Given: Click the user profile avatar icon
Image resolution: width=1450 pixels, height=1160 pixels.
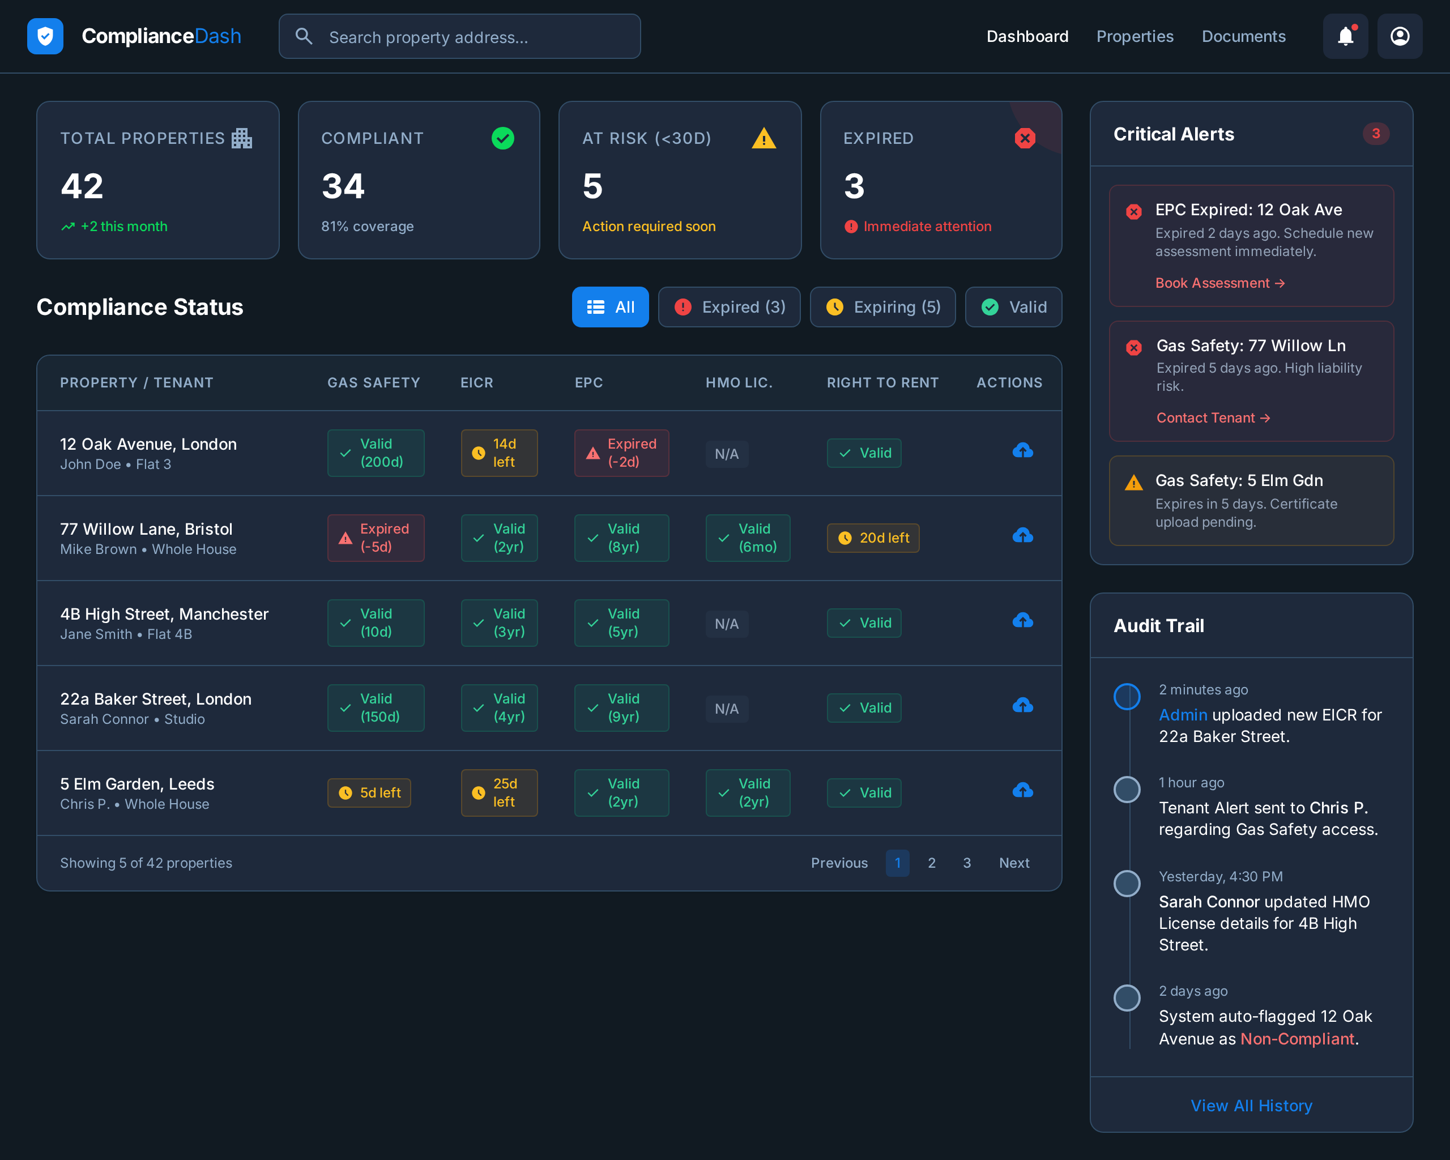Looking at the screenshot, I should pos(1400,36).
